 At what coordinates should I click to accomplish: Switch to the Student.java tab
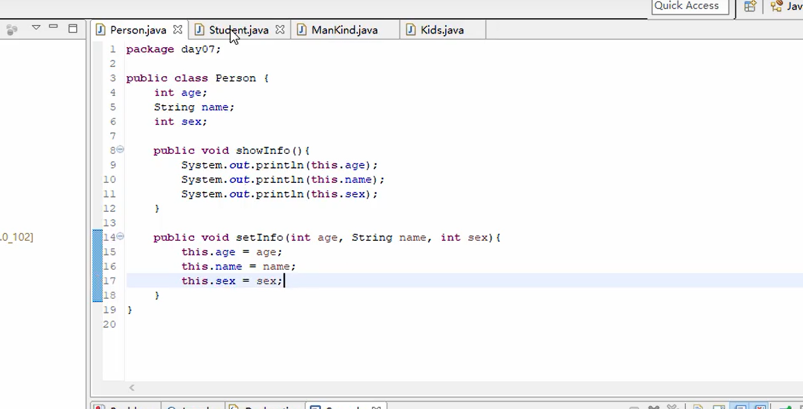coord(239,30)
